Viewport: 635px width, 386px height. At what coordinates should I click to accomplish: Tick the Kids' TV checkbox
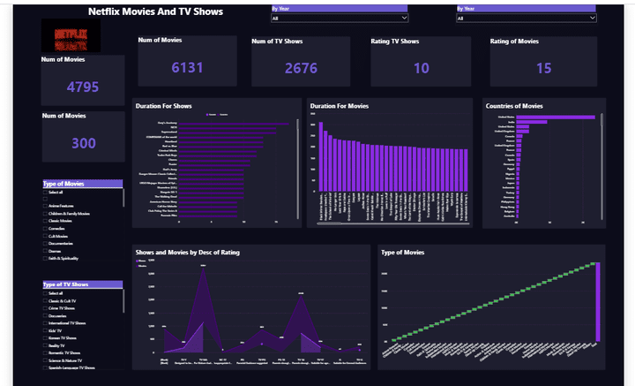click(45, 330)
